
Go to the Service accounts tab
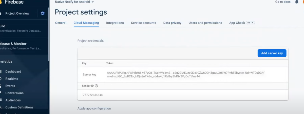point(143,23)
